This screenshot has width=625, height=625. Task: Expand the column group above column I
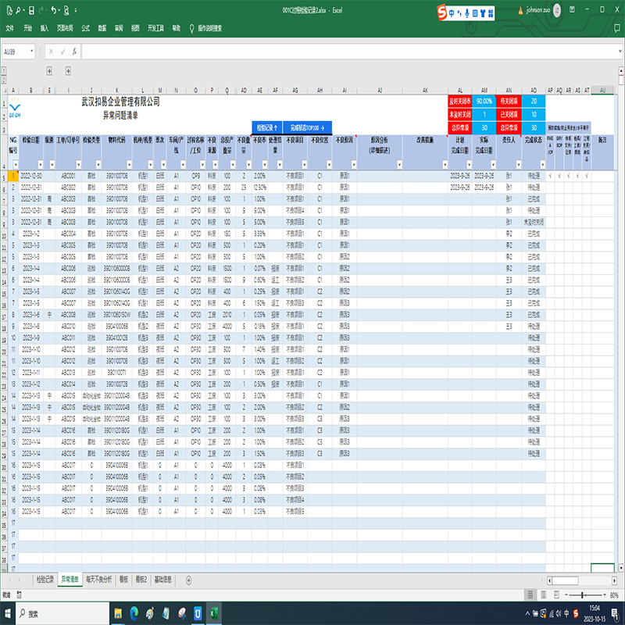pos(68,71)
